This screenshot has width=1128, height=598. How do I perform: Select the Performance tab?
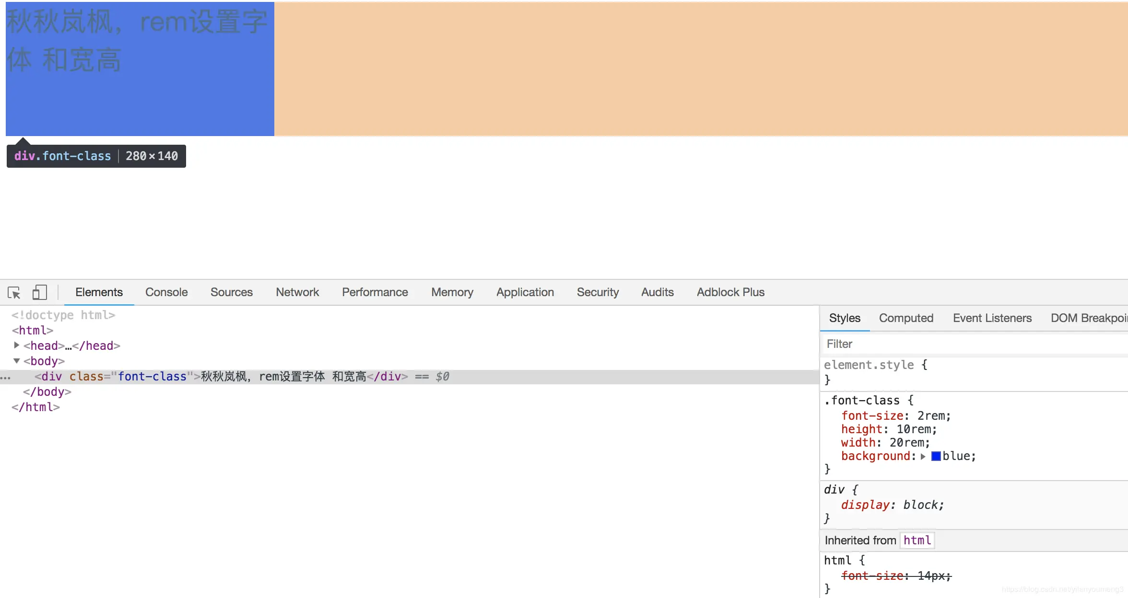click(x=375, y=292)
